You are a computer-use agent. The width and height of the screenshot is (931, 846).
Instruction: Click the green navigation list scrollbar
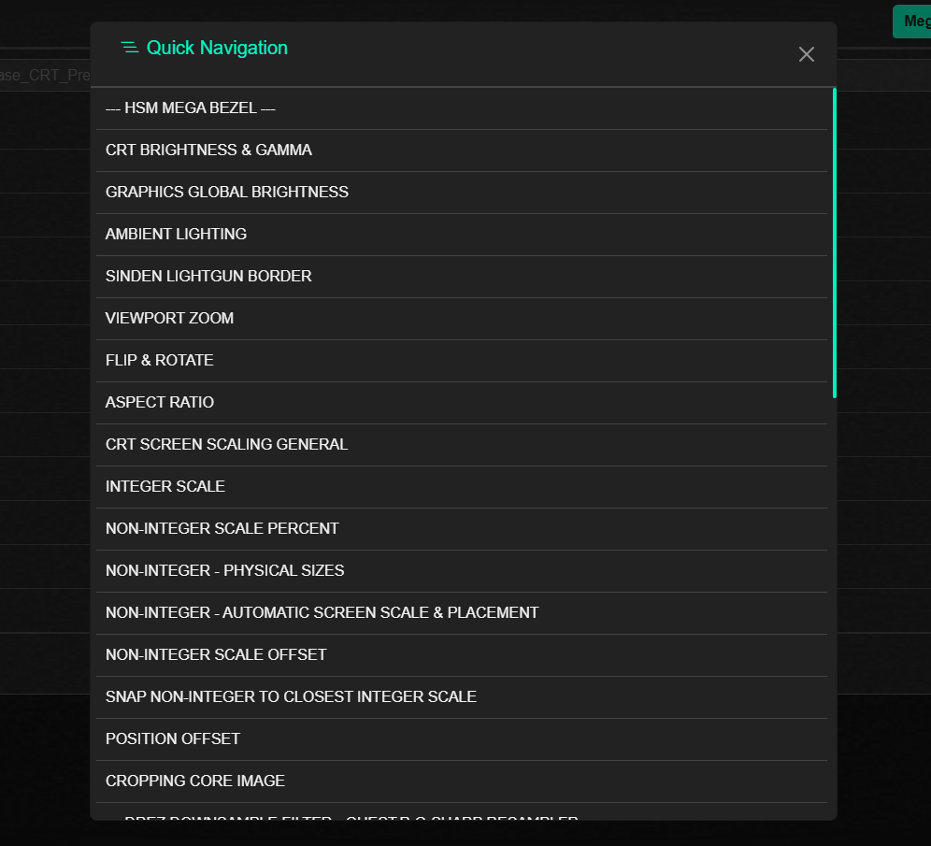tap(834, 243)
